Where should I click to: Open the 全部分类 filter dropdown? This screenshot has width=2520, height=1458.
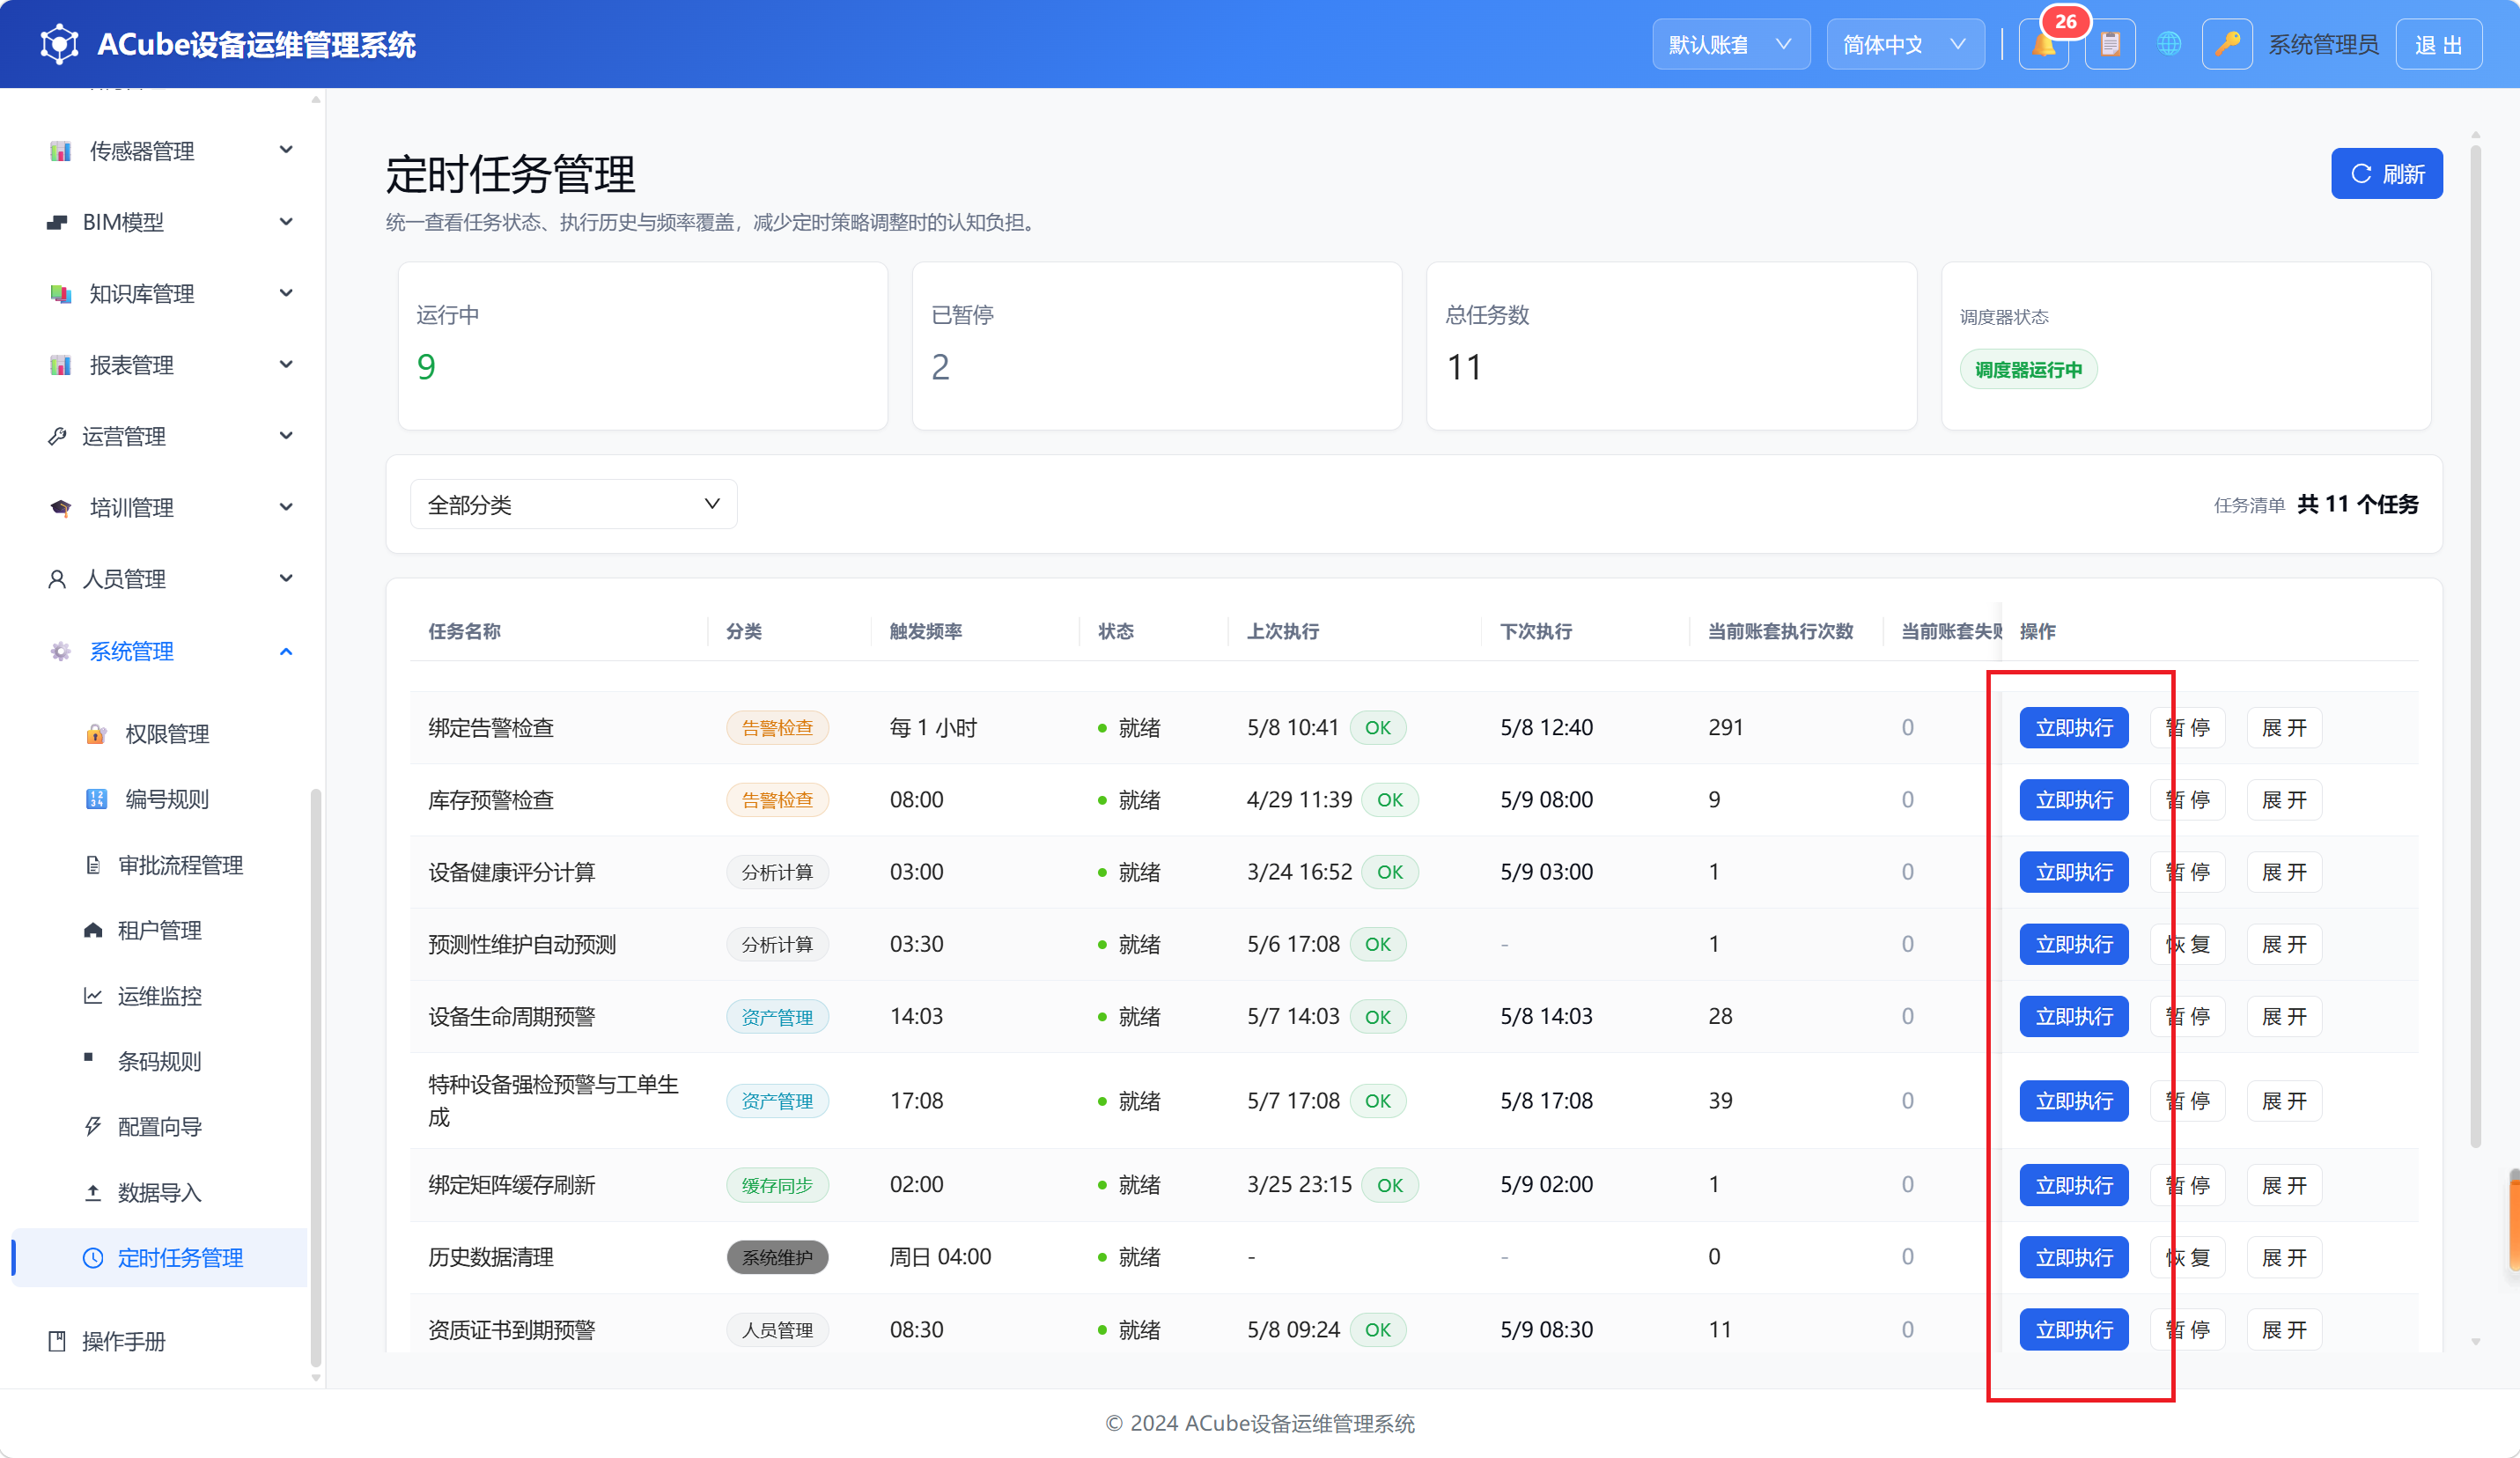click(573, 505)
